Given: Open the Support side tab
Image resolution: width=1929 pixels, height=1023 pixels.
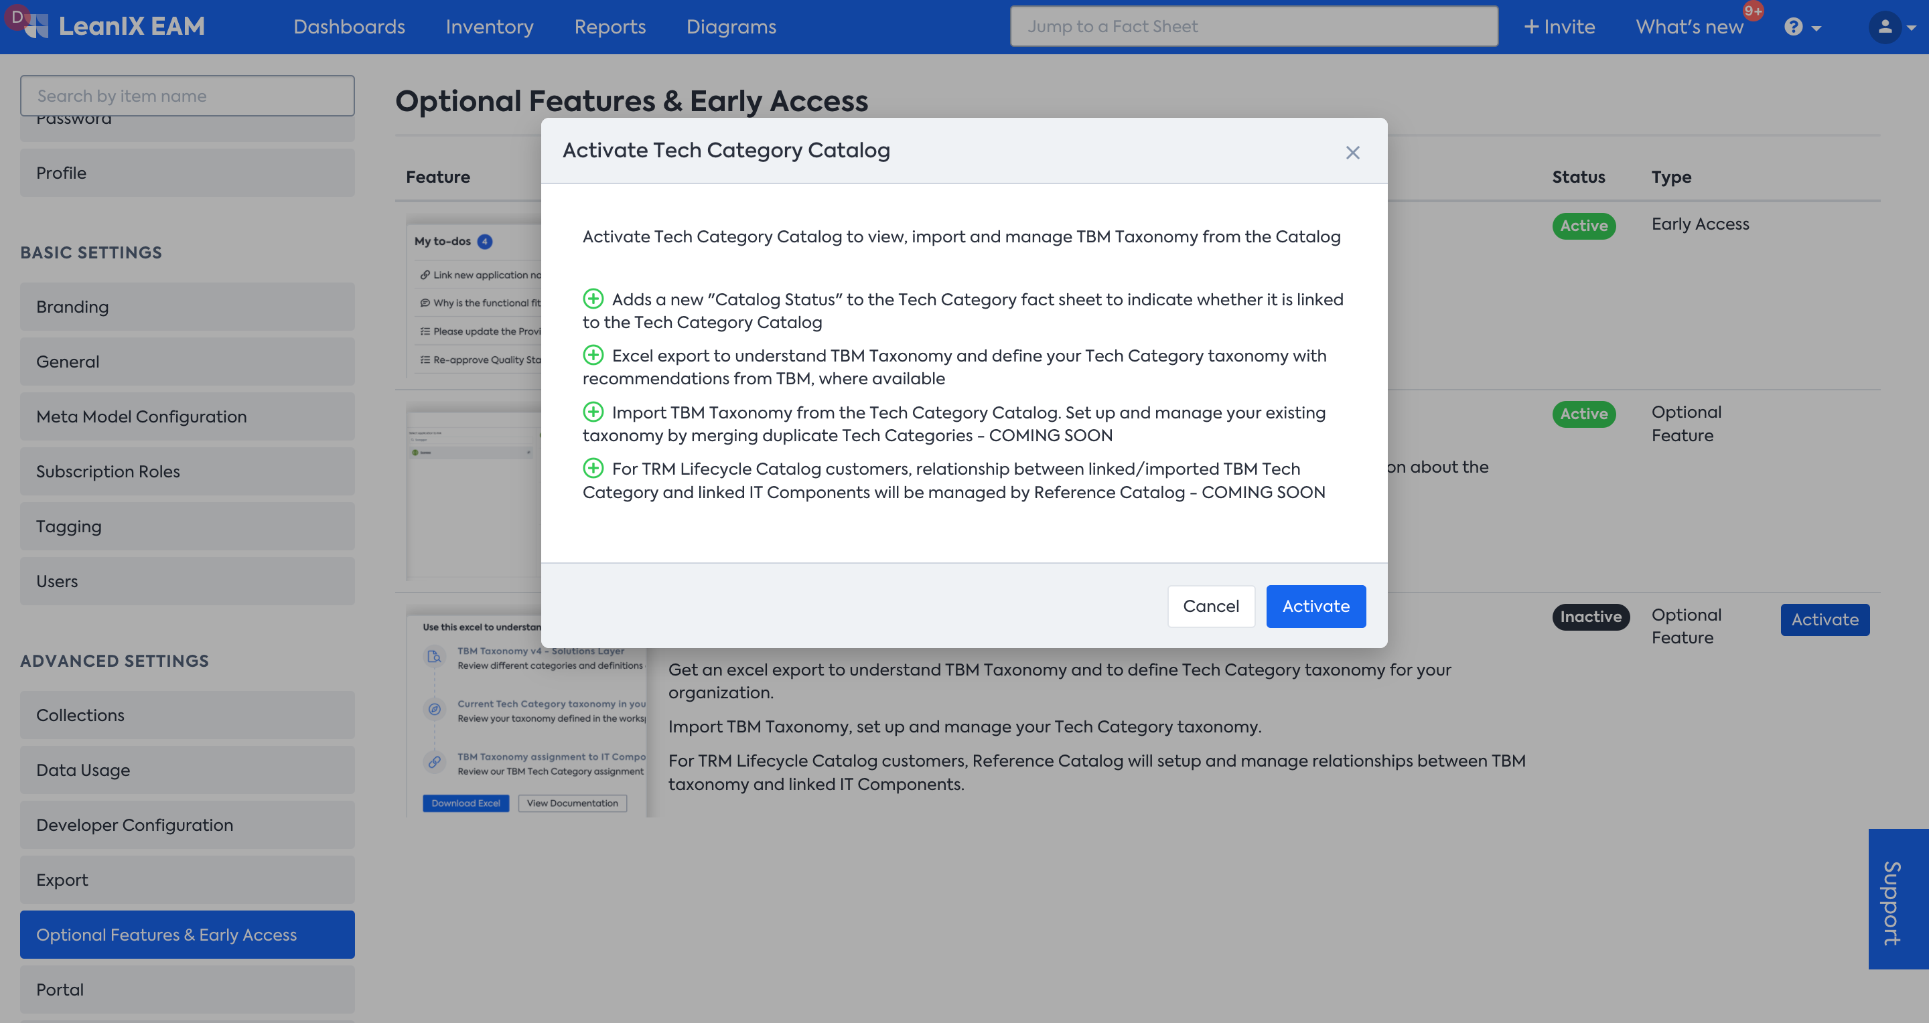Looking at the screenshot, I should (x=1898, y=898).
